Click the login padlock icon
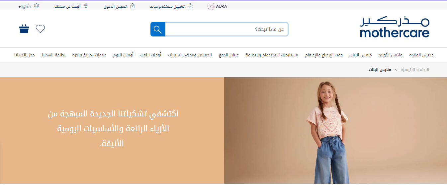 (x=132, y=6)
